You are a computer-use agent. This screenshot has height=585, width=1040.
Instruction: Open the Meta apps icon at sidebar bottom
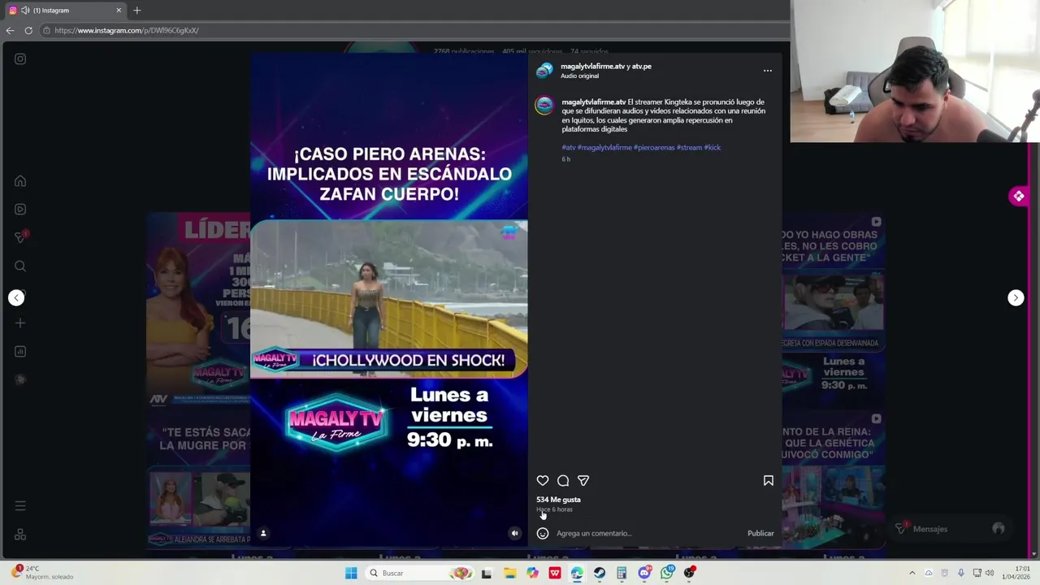point(20,534)
